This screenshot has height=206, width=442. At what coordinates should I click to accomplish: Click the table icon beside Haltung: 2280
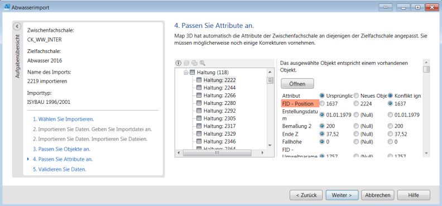(x=199, y=103)
